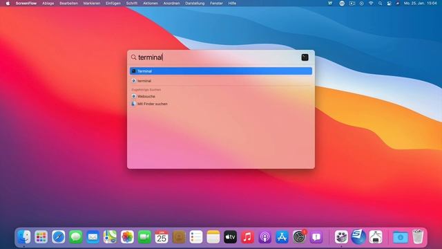This screenshot has height=249, width=442.
Task: Launch Apple TV from the Dock
Action: pyautogui.click(x=230, y=237)
